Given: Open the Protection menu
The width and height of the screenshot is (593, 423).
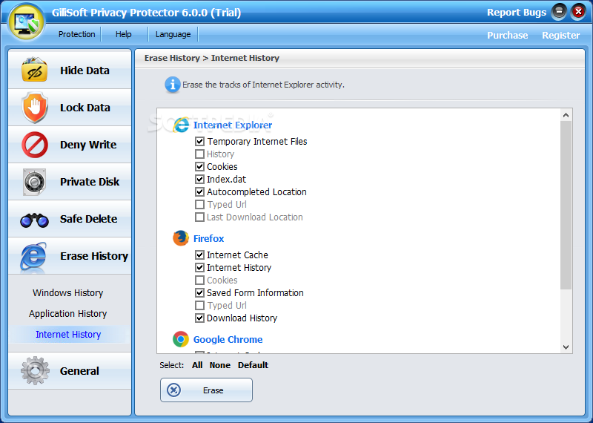Looking at the screenshot, I should pyautogui.click(x=77, y=34).
